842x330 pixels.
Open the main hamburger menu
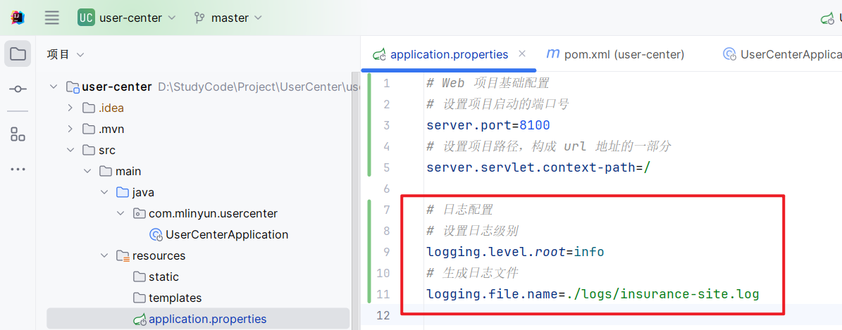tap(52, 18)
